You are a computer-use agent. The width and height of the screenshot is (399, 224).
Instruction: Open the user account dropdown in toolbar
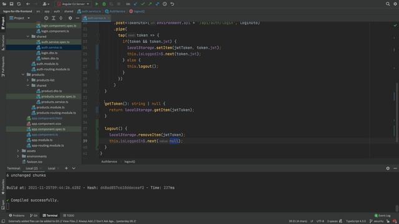46,4
